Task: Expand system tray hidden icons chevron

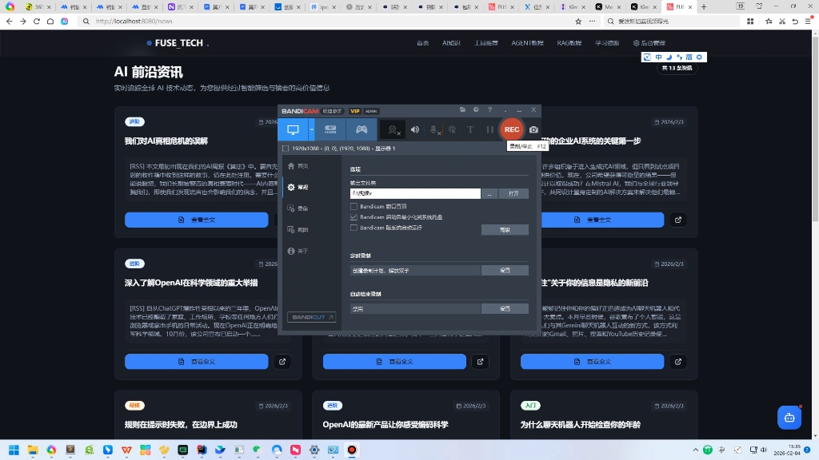Action: (x=695, y=450)
